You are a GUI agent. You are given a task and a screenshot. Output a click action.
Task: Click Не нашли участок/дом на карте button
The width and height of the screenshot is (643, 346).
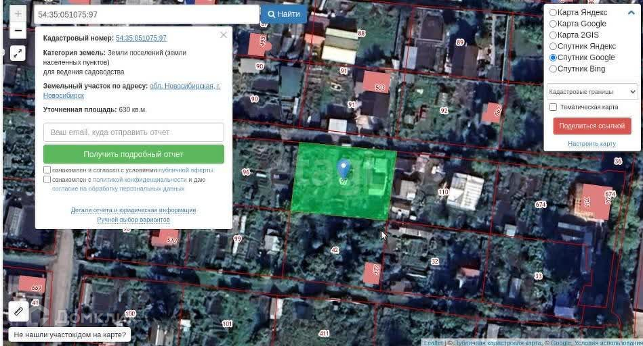tap(70, 335)
